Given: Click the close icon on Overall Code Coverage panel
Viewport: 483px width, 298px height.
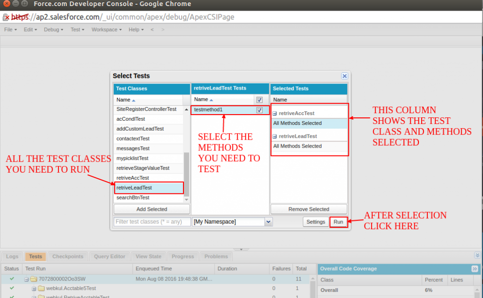Looking at the screenshot, I should pos(475,269).
